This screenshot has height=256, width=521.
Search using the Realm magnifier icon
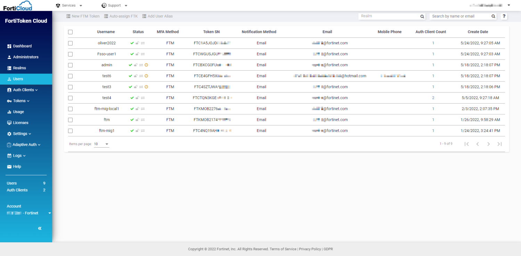(x=422, y=16)
